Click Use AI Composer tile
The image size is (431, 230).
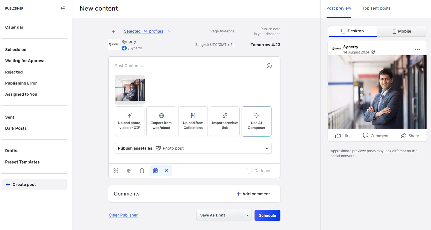pos(256,121)
